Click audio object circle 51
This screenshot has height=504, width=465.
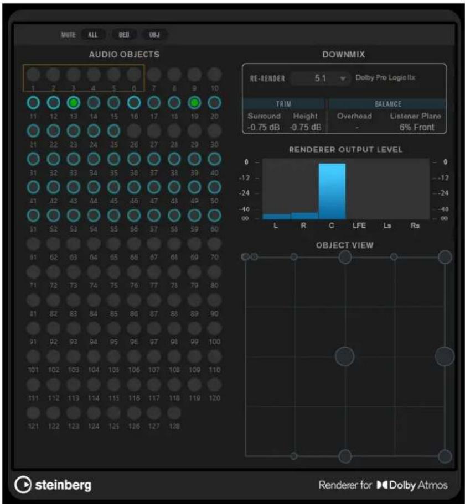pyautogui.click(x=33, y=216)
